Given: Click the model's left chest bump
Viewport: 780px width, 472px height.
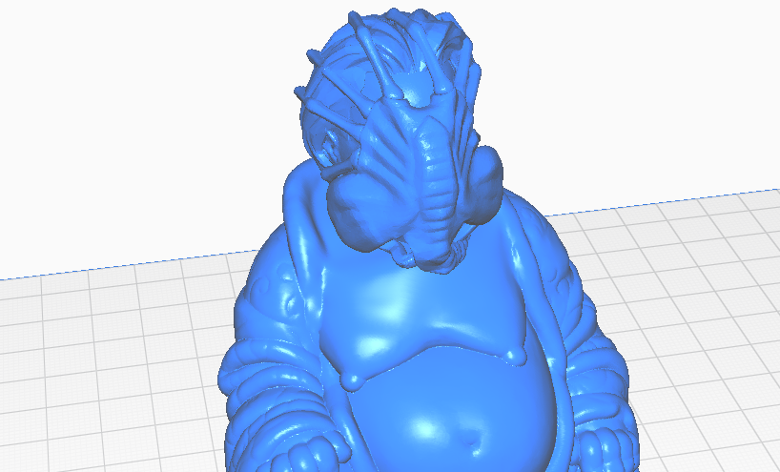Looking at the screenshot, I should coord(353,380).
